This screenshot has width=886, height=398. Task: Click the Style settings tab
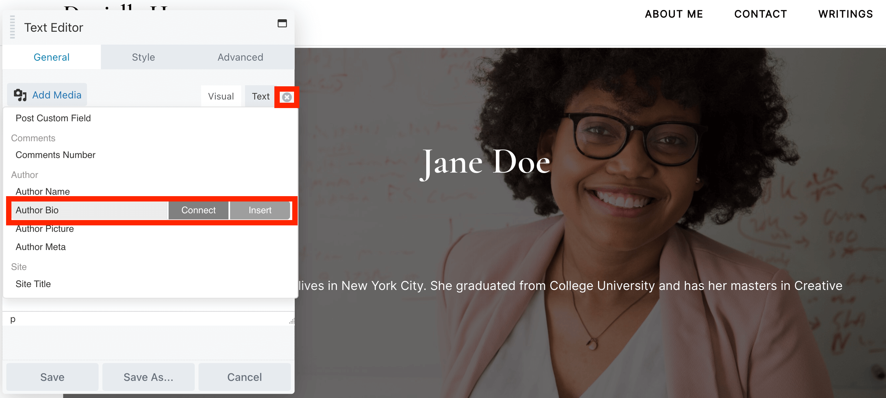pyautogui.click(x=143, y=57)
